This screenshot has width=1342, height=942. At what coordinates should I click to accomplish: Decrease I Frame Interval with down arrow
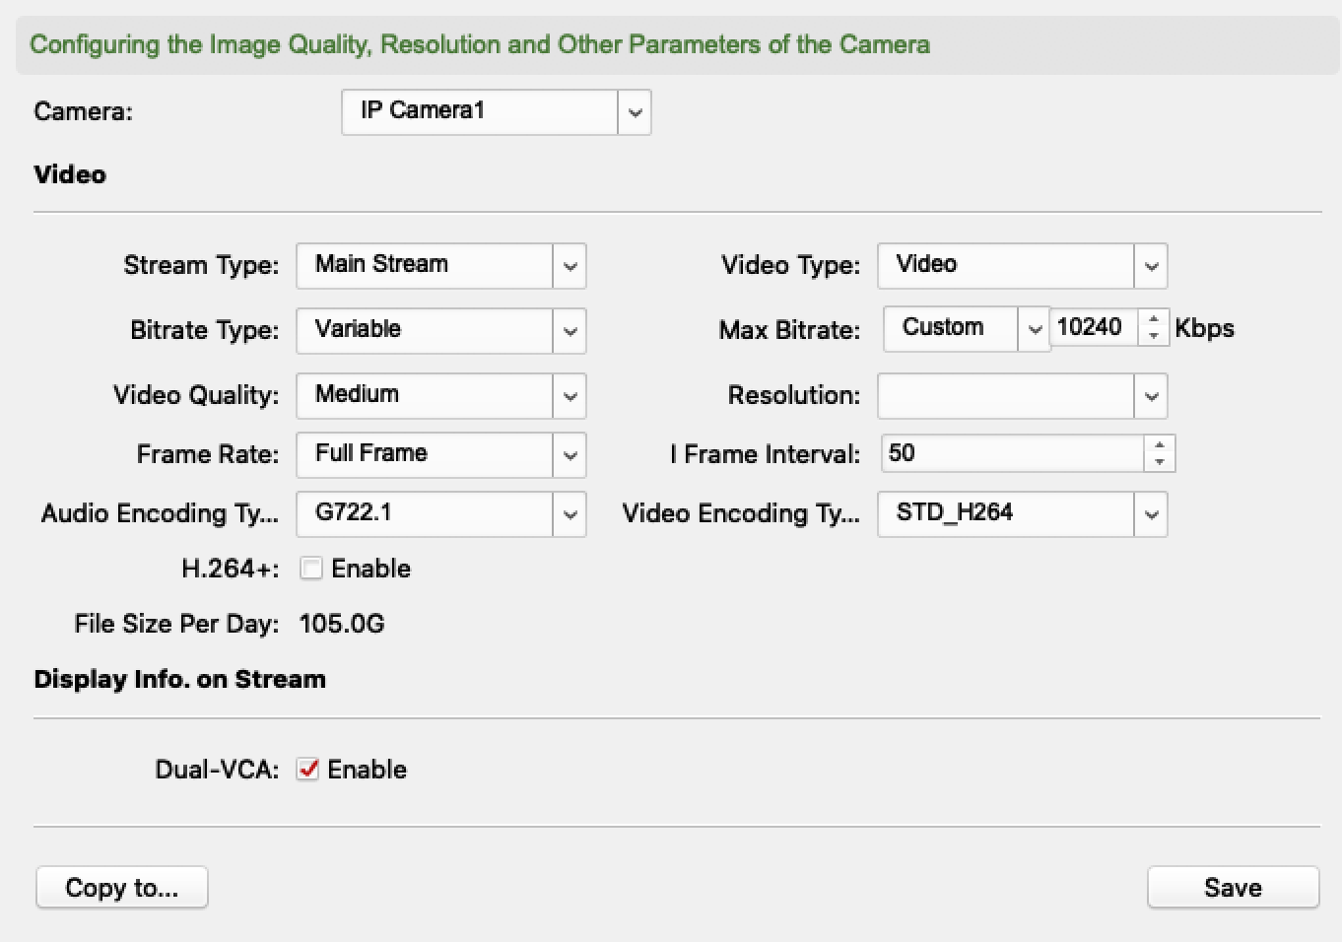click(1160, 462)
